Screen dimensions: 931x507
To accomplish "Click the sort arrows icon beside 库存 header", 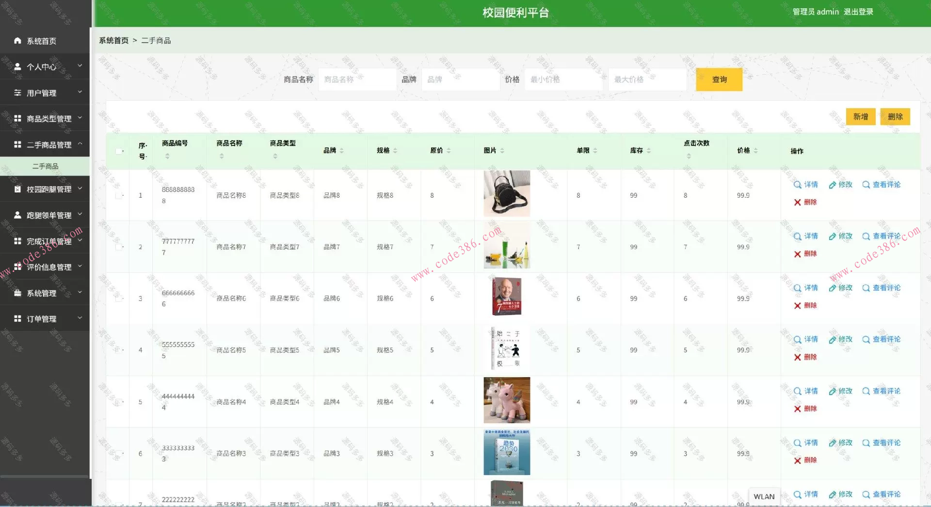I will coord(649,151).
